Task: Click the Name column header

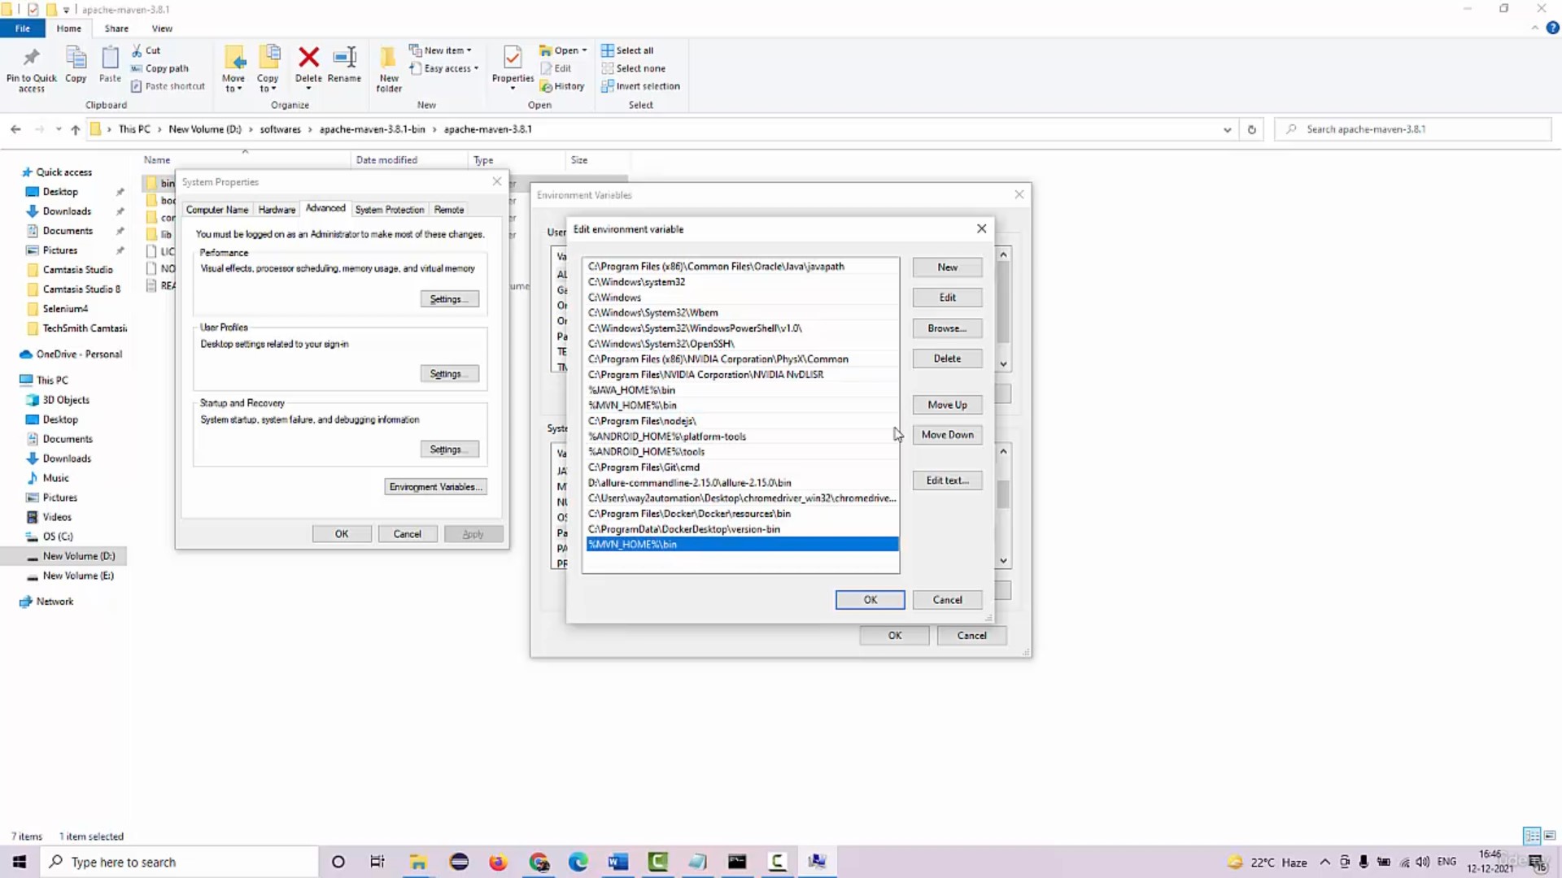Action: tap(157, 160)
